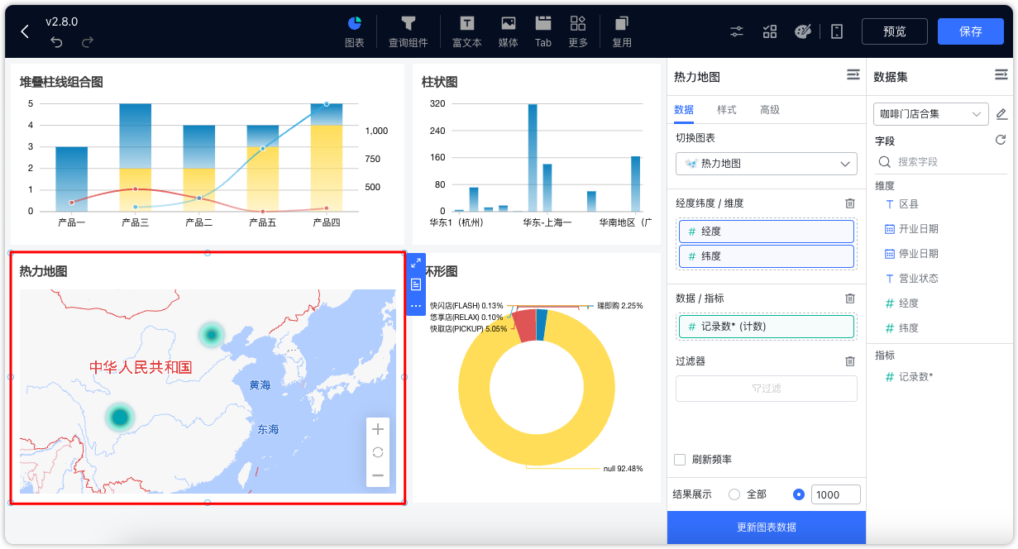Enable the 刷新频率 checkbox

tap(680, 459)
